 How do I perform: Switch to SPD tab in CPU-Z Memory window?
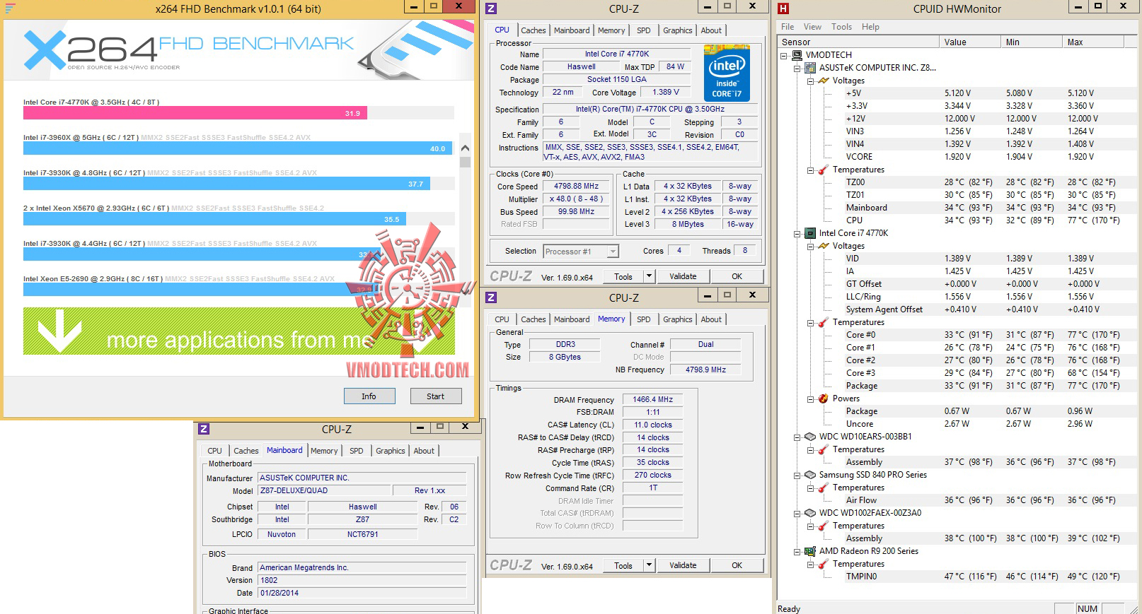pos(643,319)
